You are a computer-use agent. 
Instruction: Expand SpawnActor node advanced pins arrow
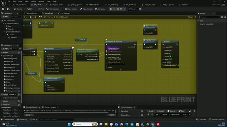point(121,69)
